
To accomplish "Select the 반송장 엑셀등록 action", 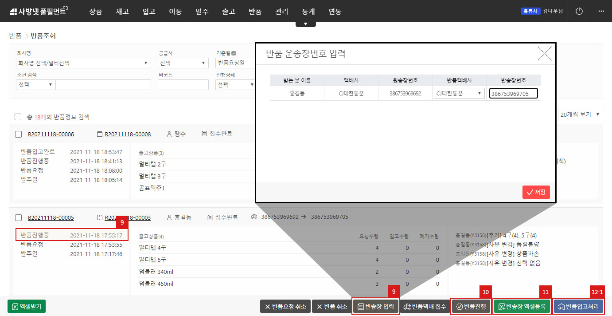I will pyautogui.click(x=522, y=306).
